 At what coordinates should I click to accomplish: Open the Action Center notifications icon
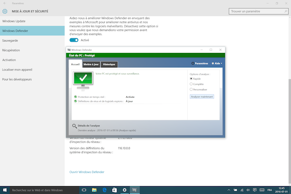[255, 190]
